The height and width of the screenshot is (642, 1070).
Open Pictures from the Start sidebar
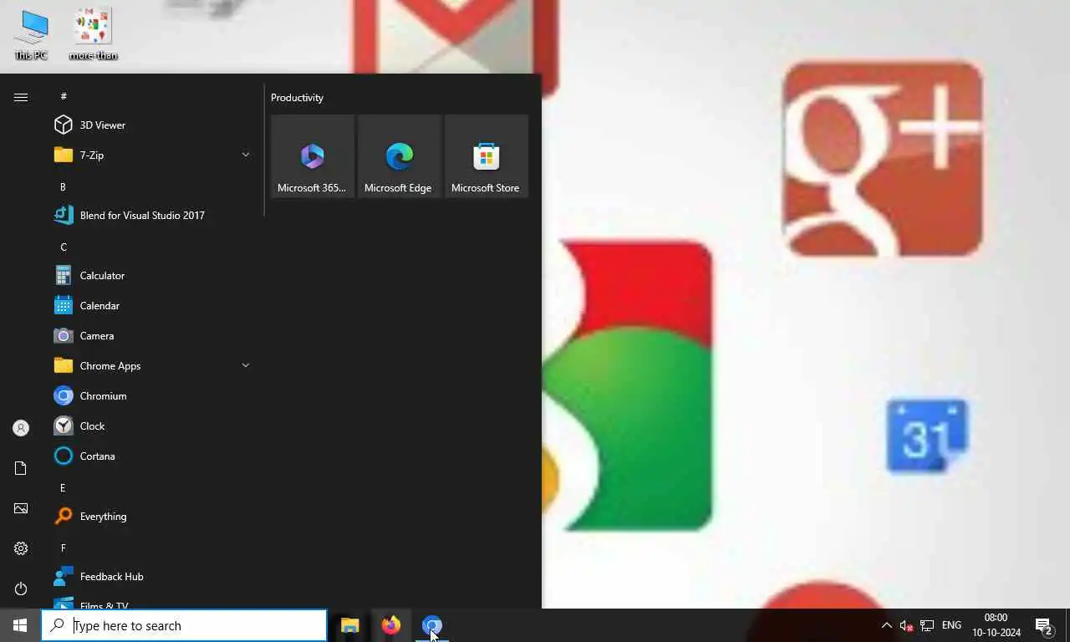click(21, 508)
